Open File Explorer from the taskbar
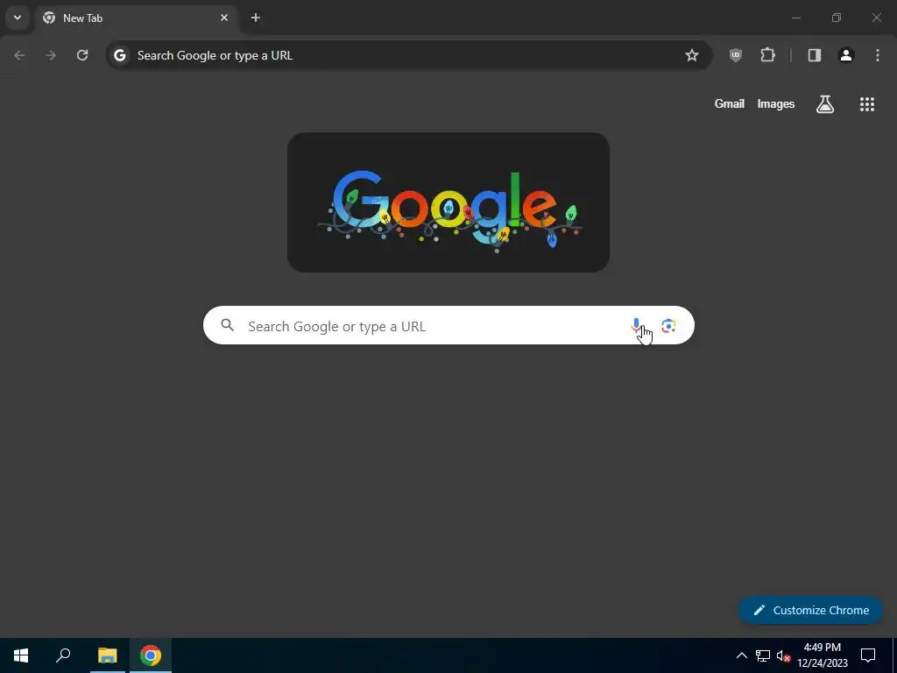Viewport: 897px width, 673px height. click(x=107, y=655)
